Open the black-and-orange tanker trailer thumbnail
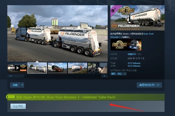The width and height of the screenshot is (175, 116). pos(57,68)
